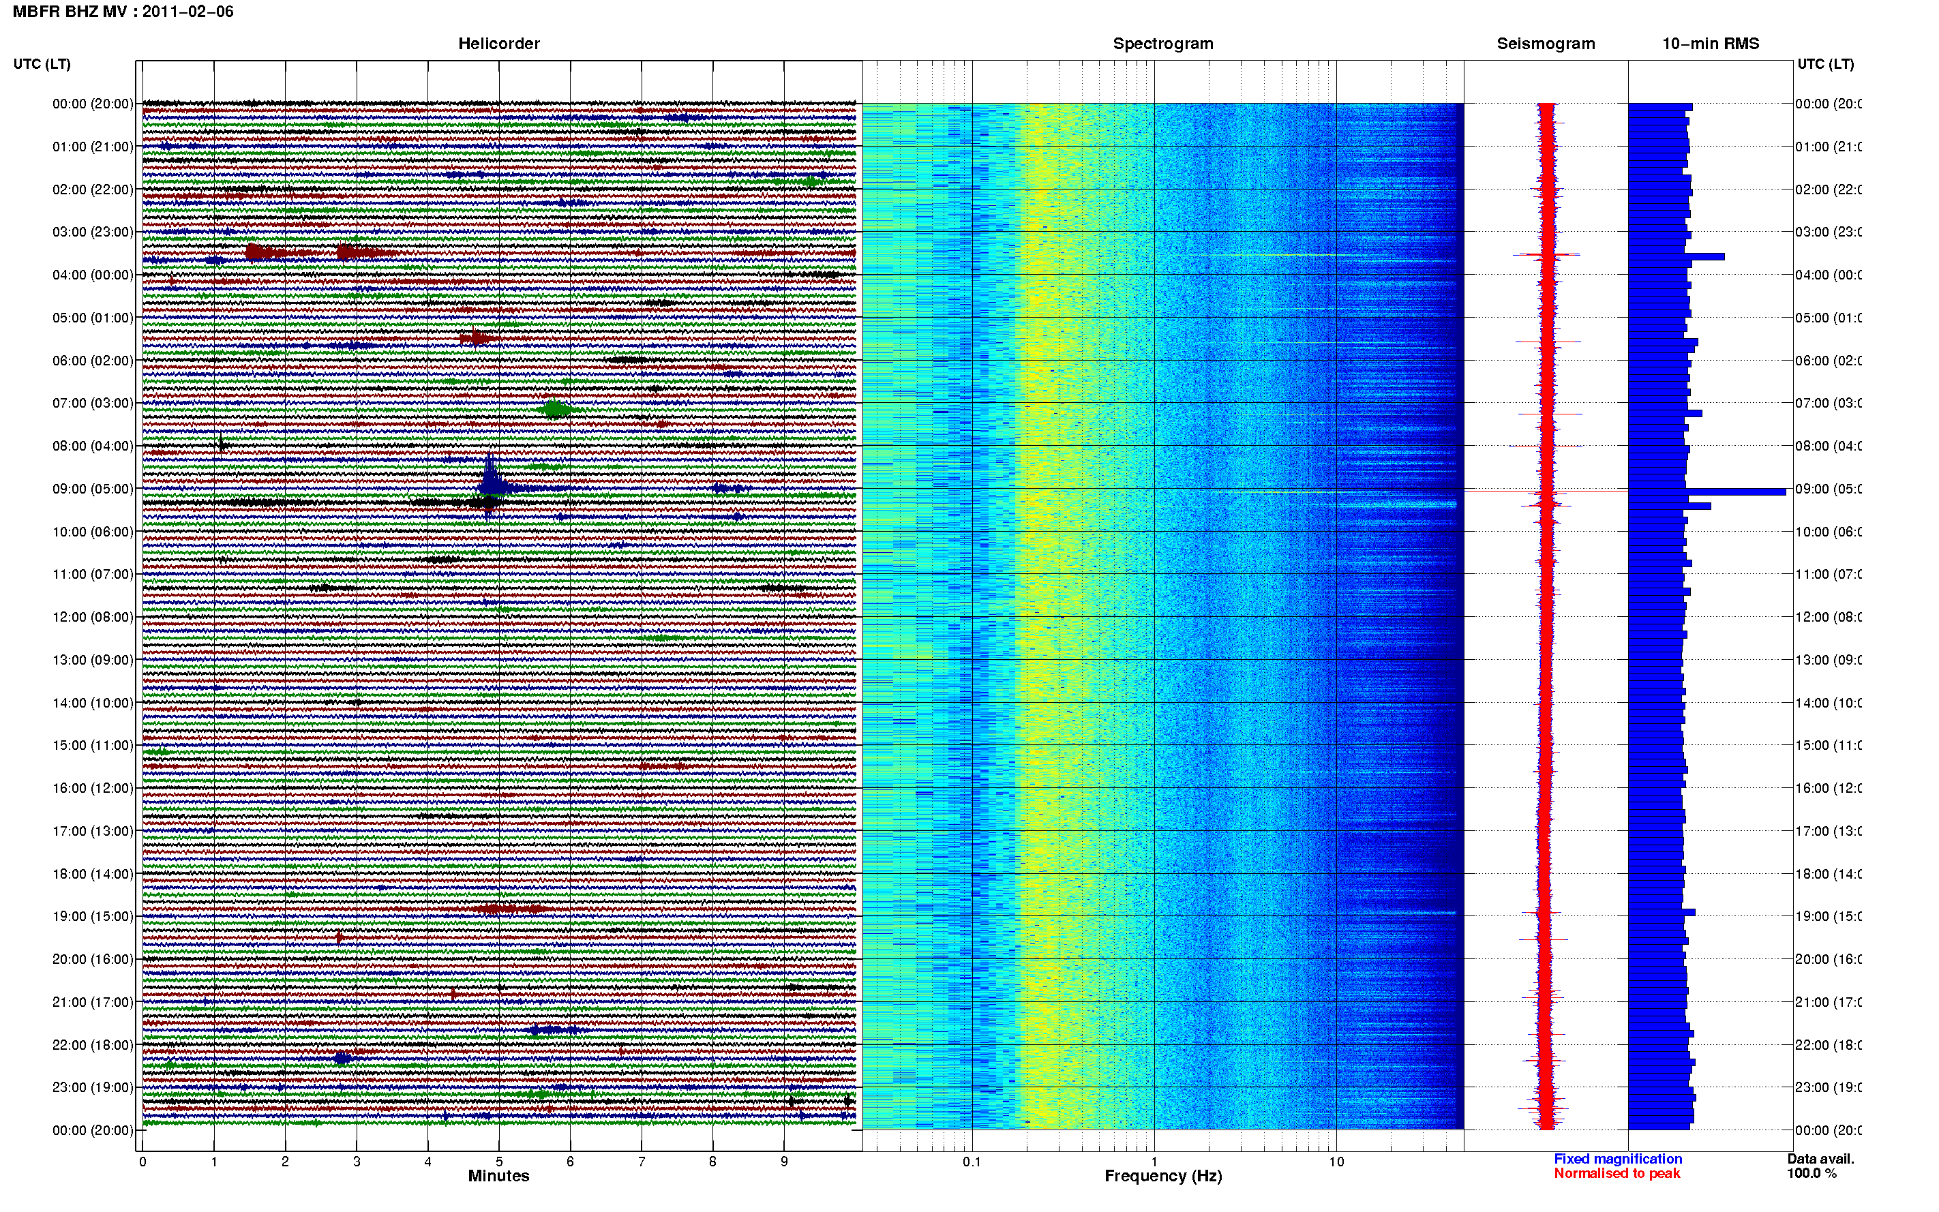Select the left 01:00 (21:00) time label
This screenshot has height=1212, width=1939.
pos(93,147)
